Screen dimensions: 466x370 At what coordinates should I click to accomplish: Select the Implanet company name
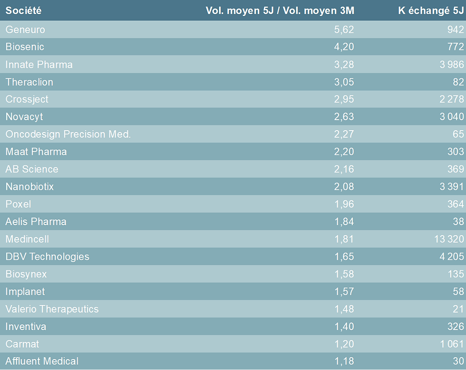tap(25, 291)
